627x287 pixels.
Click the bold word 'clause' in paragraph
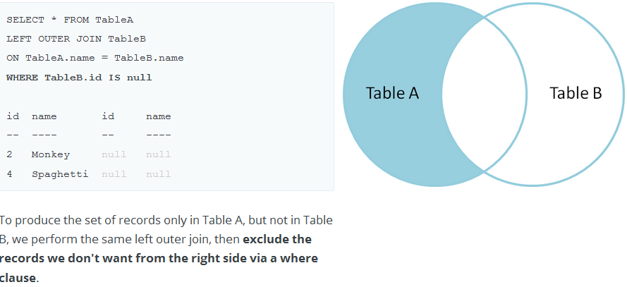coord(18,278)
